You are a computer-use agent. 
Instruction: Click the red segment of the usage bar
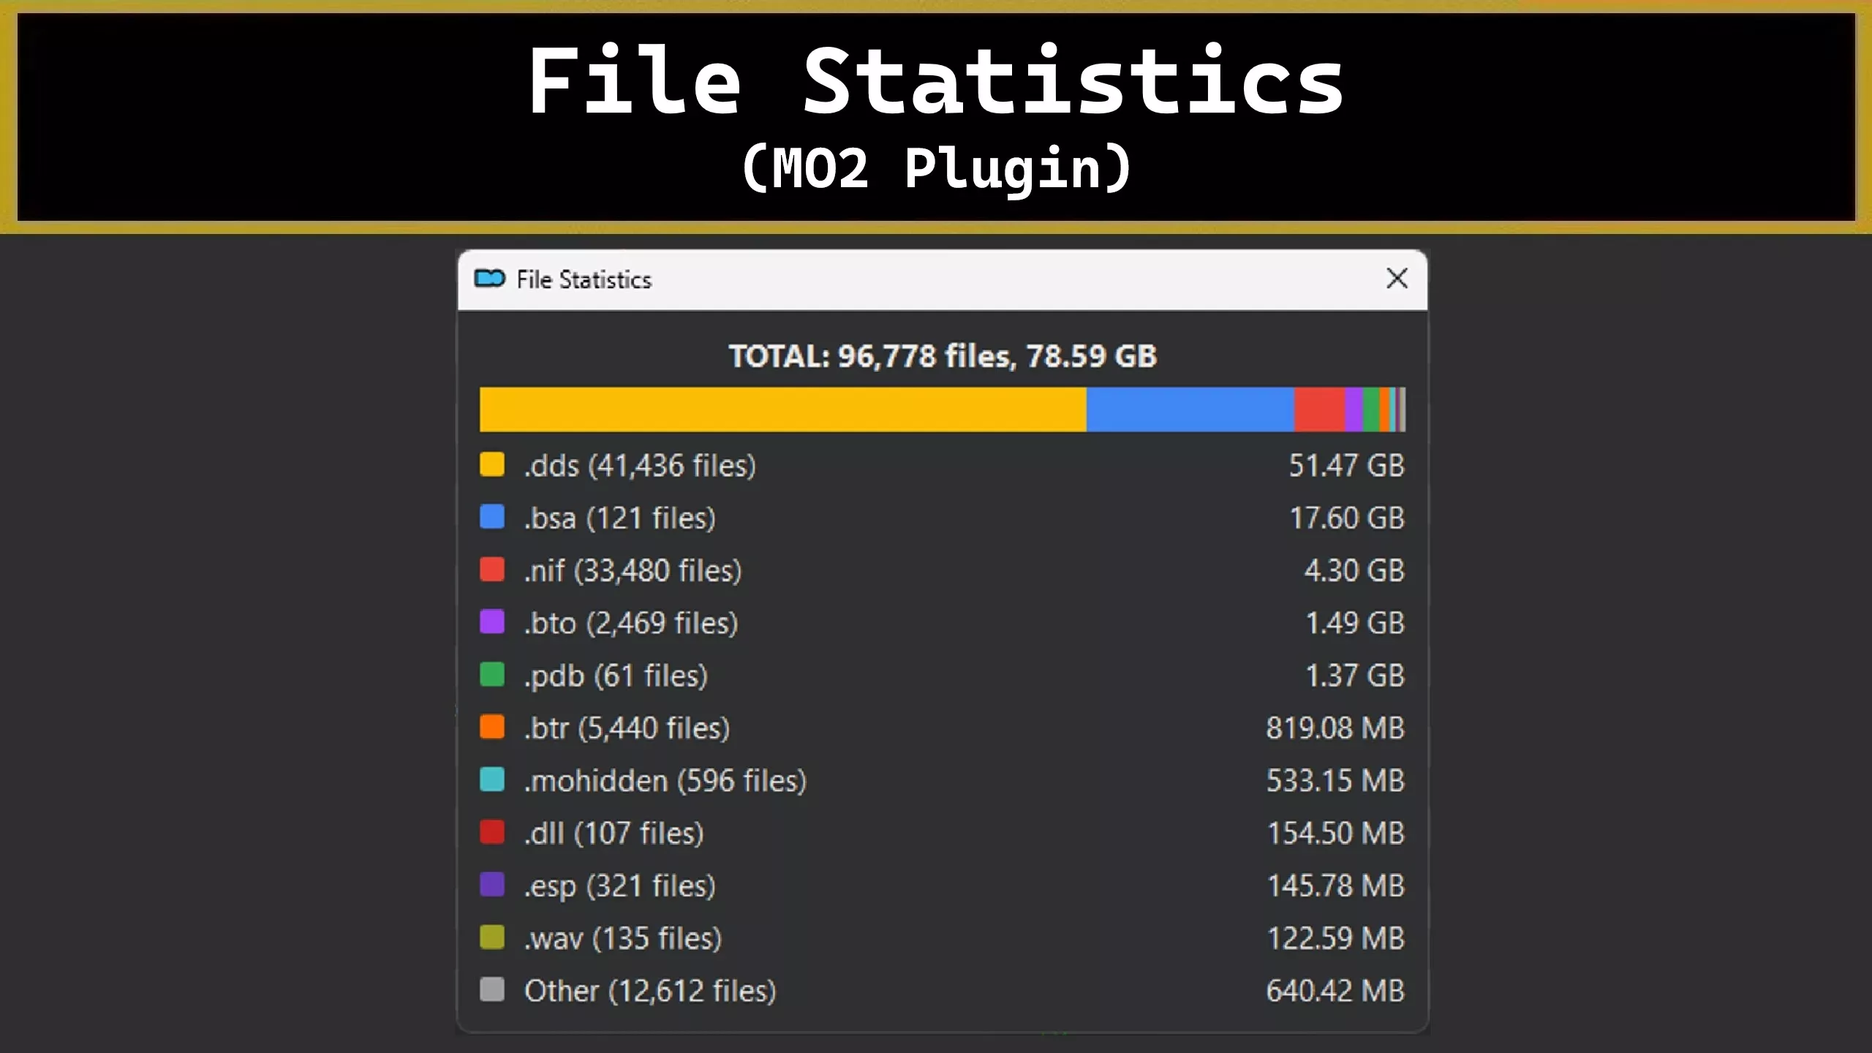[x=1320, y=409]
